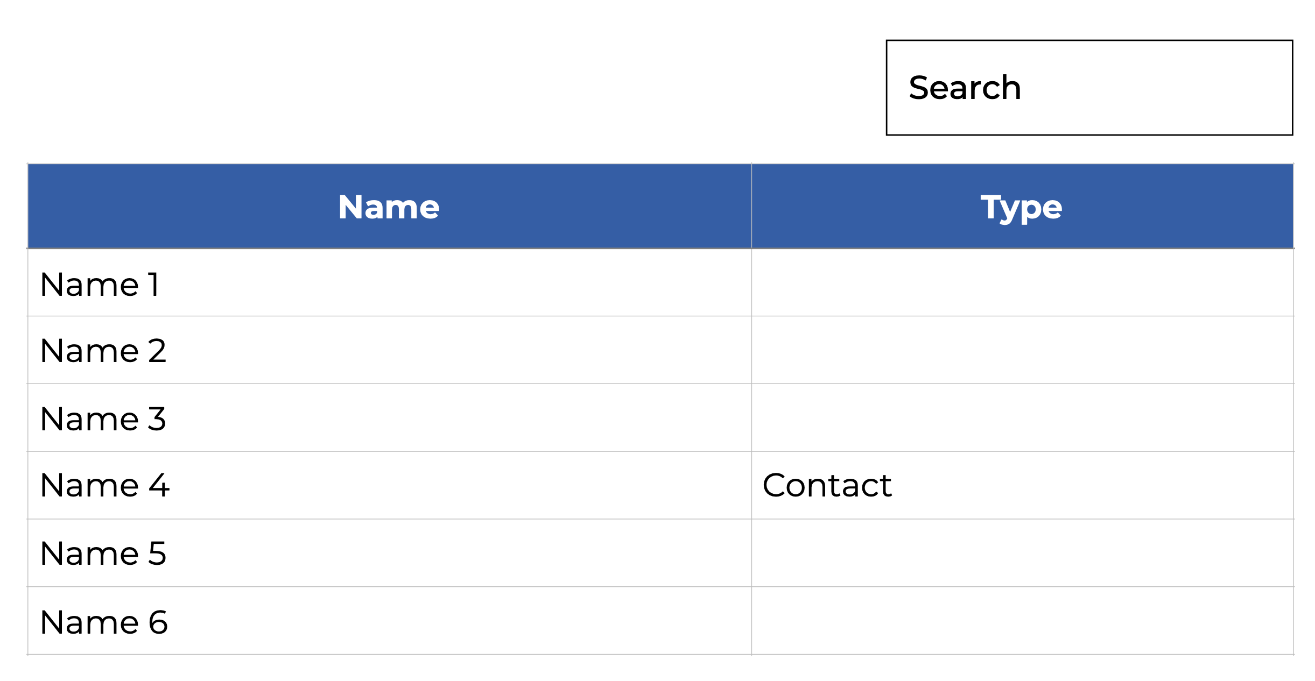
Task: Click divider between Name and Type headers
Action: pos(751,207)
